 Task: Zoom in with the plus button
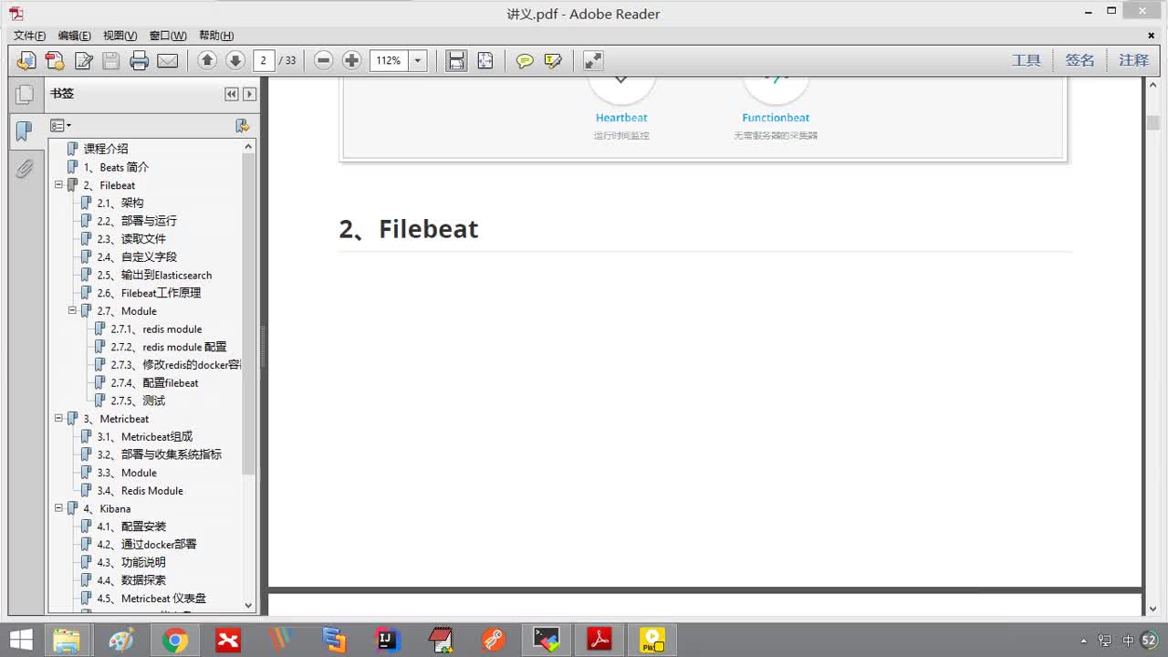pos(351,60)
